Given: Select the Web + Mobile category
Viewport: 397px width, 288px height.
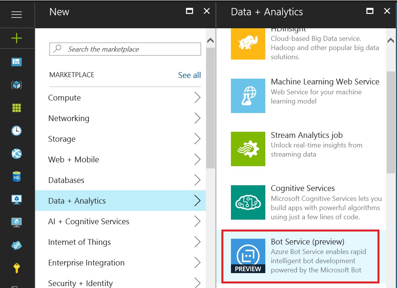Looking at the screenshot, I should pyautogui.click(x=121, y=159).
